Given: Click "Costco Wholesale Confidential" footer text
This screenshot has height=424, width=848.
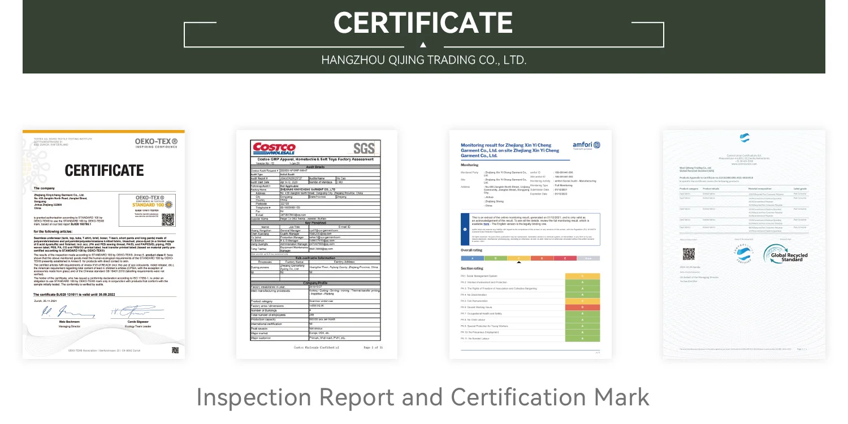Looking at the screenshot, I should 316,347.
